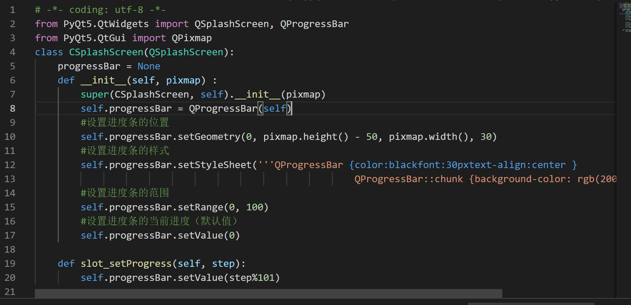Click the None value on line 5
The width and height of the screenshot is (631, 305).
[149, 66]
